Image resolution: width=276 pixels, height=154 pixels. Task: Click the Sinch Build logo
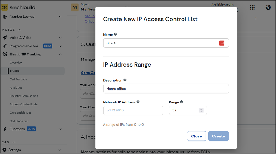18,7
